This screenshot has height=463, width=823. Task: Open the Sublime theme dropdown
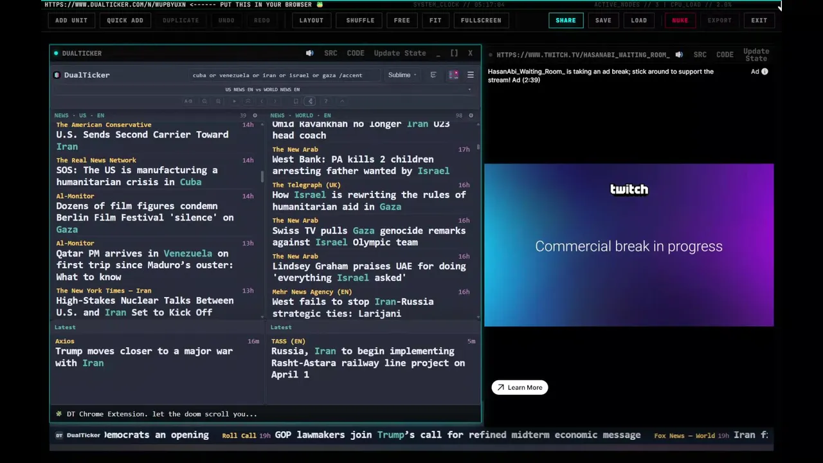tap(402, 75)
